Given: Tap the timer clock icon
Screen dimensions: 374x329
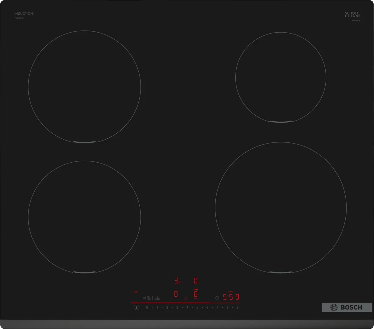Looking at the screenshot, I should 217,298.
